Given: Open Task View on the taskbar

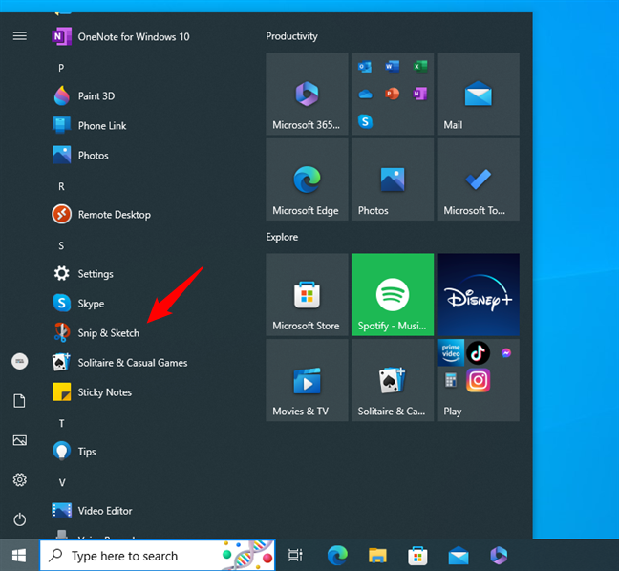Looking at the screenshot, I should tap(295, 555).
